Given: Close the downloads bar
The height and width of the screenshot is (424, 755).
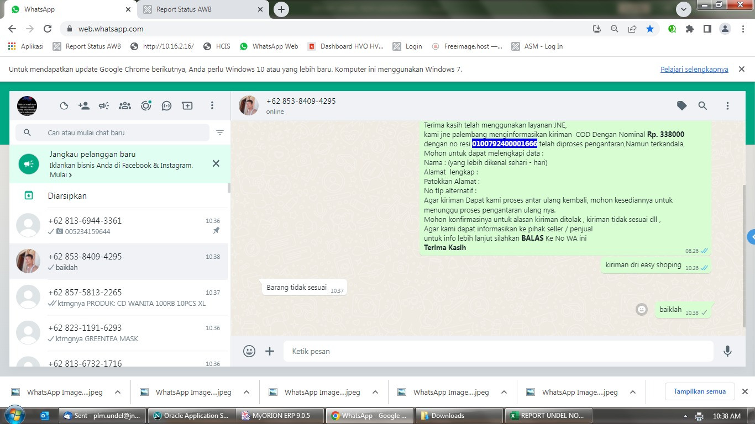Looking at the screenshot, I should click(744, 391).
